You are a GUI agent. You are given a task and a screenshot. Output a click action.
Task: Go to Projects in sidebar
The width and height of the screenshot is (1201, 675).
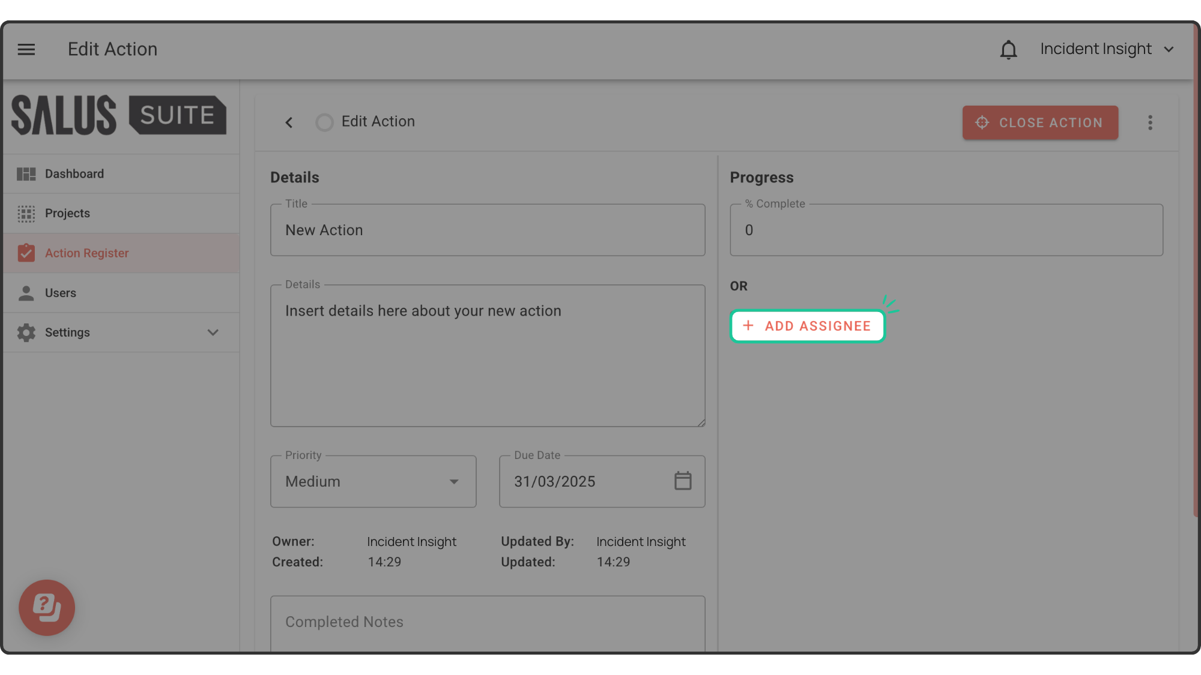(x=67, y=214)
